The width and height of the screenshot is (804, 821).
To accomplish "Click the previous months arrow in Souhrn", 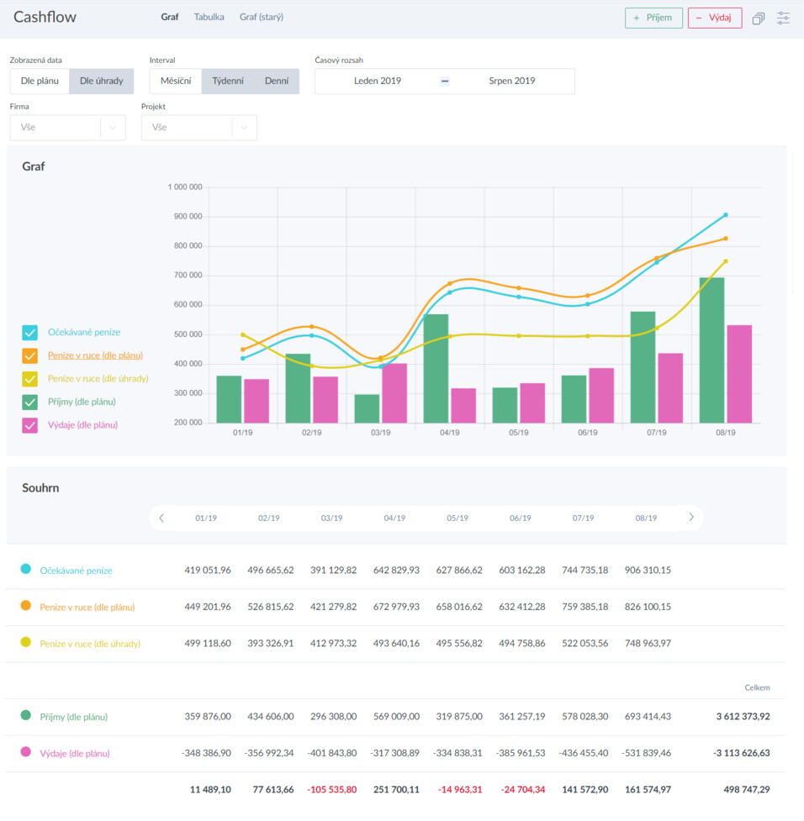I will (161, 518).
